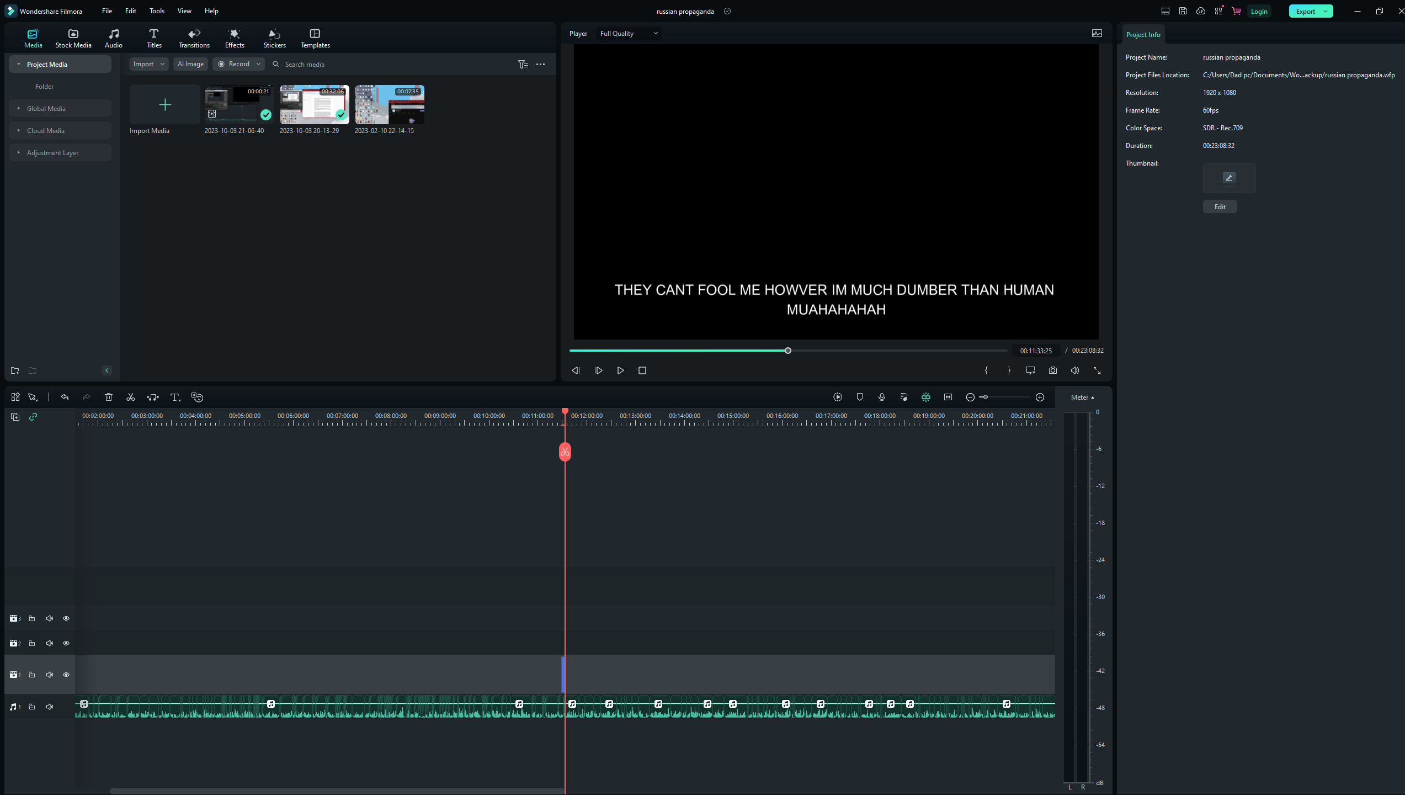Click the player snapshot display icon
Viewport: 1405px width, 795px height.
click(1097, 34)
